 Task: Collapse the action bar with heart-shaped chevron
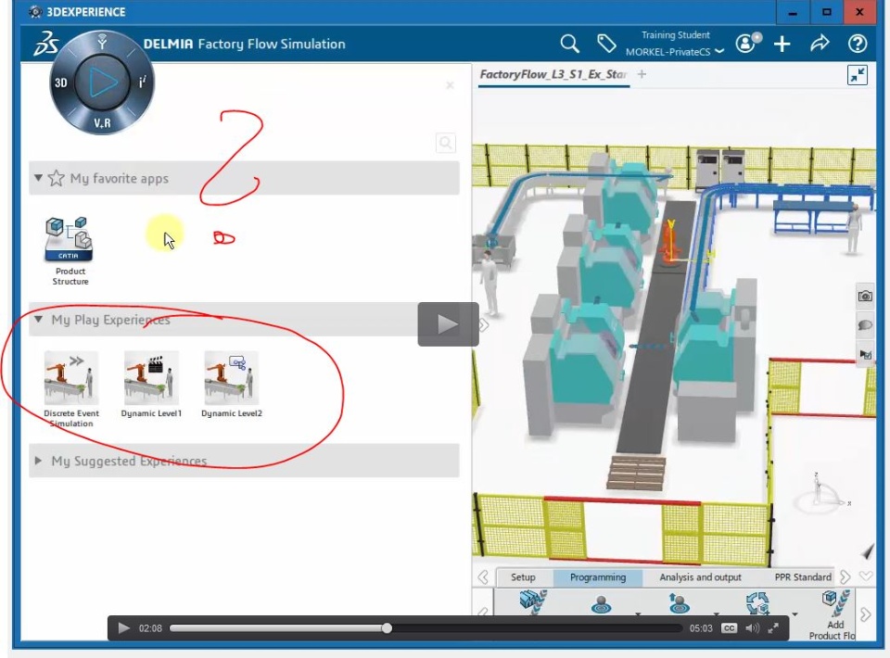click(x=866, y=576)
